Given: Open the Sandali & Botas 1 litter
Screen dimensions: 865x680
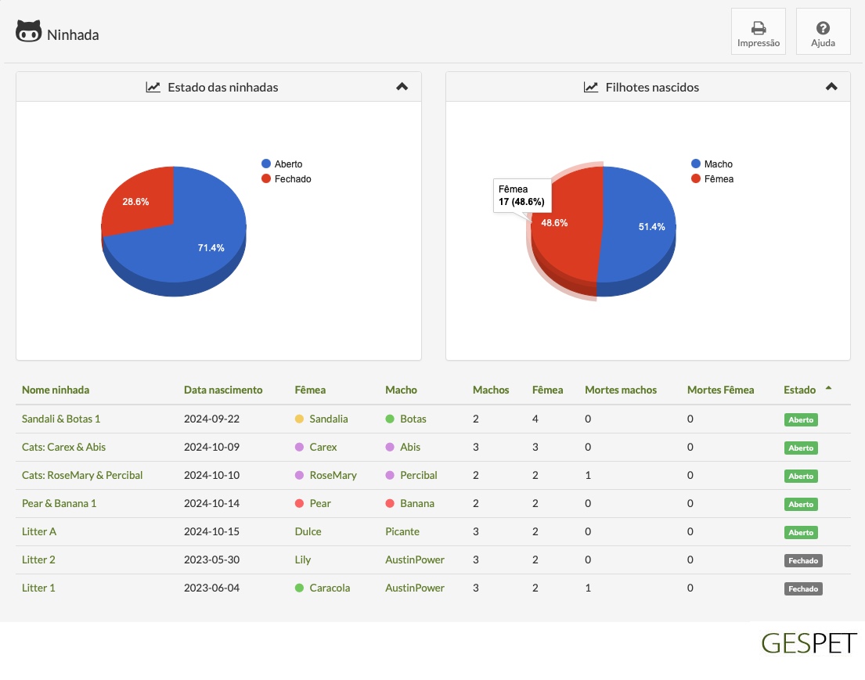Looking at the screenshot, I should [61, 419].
